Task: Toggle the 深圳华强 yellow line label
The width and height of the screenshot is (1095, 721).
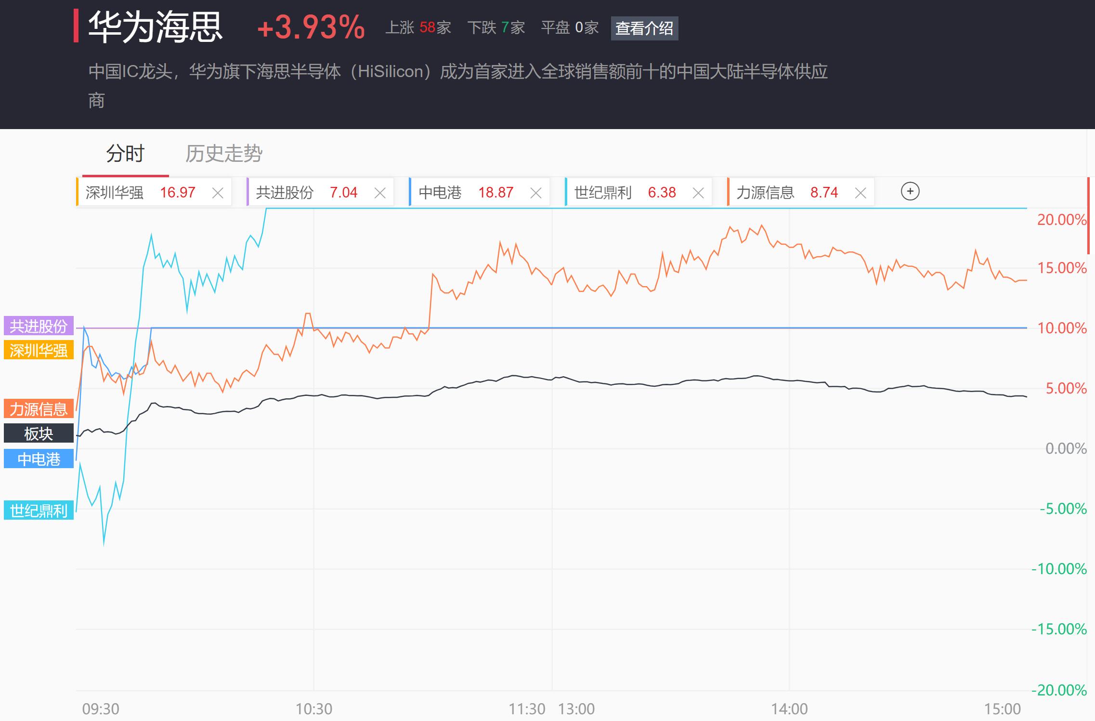Action: (x=39, y=350)
